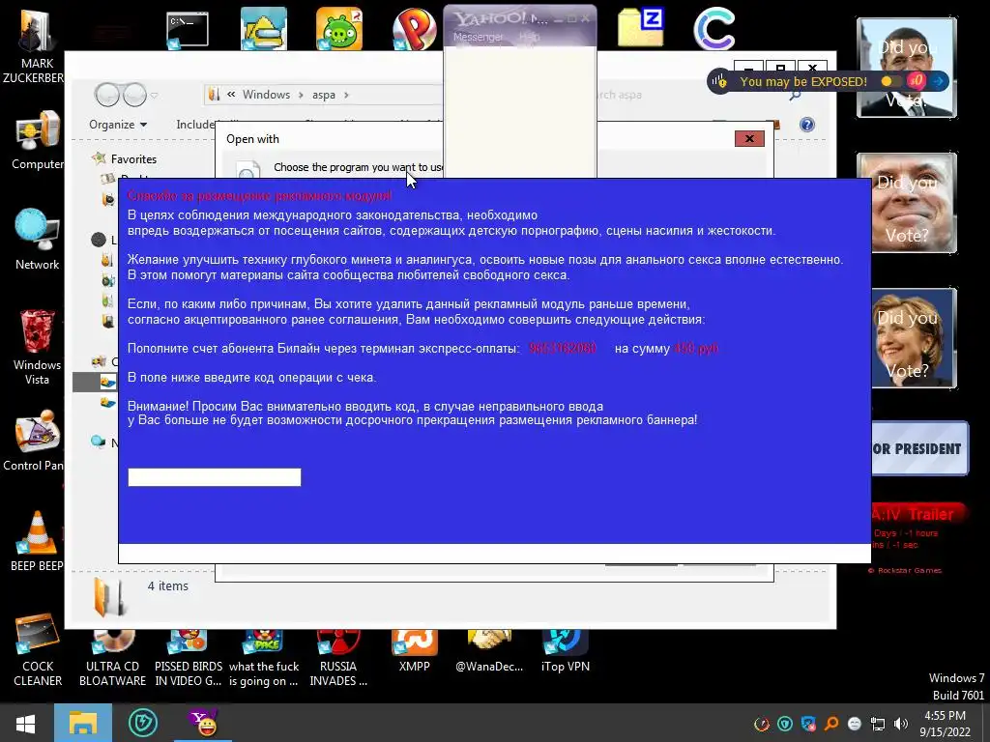Viewport: 990px width, 742px height.
Task: Close the Open with dialog
Action: click(749, 139)
